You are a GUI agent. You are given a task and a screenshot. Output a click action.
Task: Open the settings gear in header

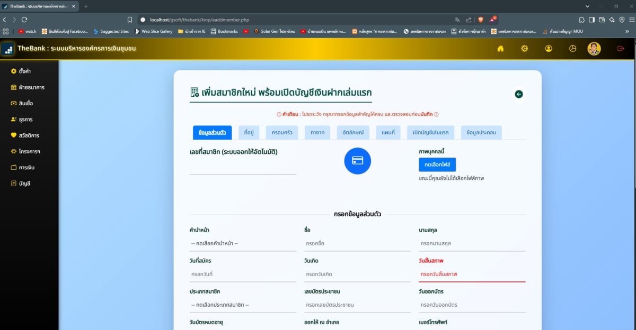point(524,49)
